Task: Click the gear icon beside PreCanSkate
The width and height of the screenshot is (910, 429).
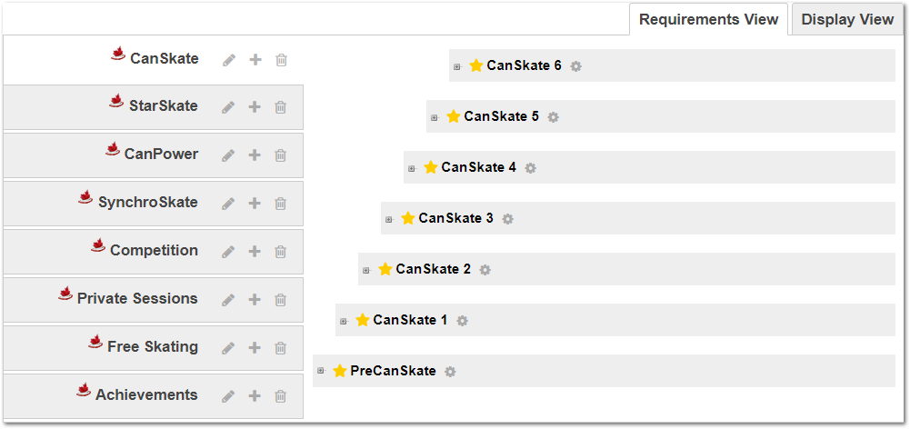Action: (450, 372)
